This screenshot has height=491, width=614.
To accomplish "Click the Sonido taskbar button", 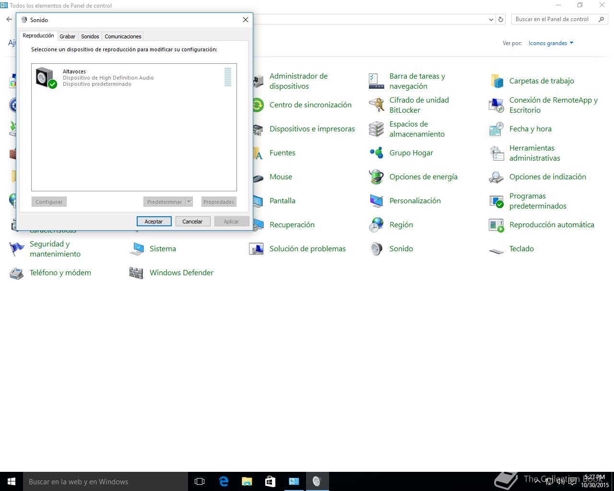I will [x=317, y=481].
